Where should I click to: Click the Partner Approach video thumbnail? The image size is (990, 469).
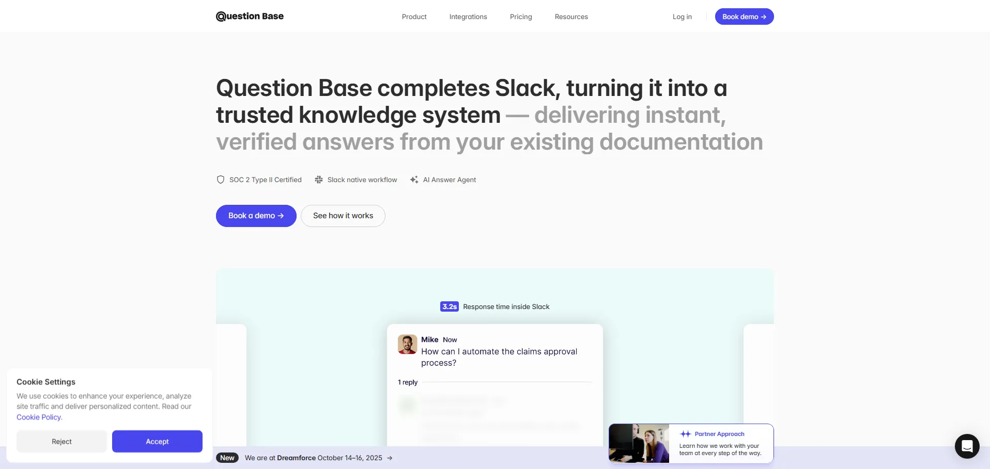click(639, 443)
